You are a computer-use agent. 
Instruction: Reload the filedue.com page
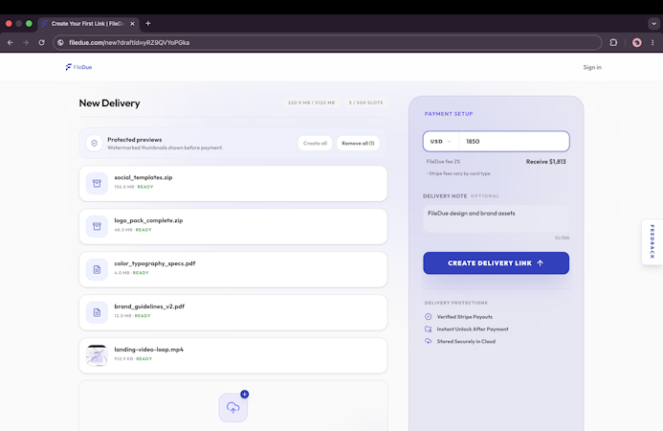click(x=41, y=42)
